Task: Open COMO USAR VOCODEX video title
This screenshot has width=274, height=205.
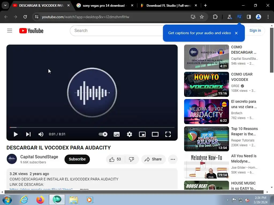Action: coord(242,77)
